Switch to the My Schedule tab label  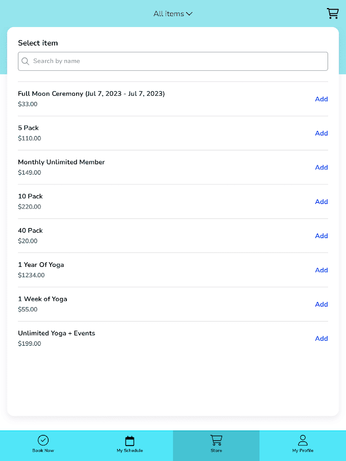130,451
